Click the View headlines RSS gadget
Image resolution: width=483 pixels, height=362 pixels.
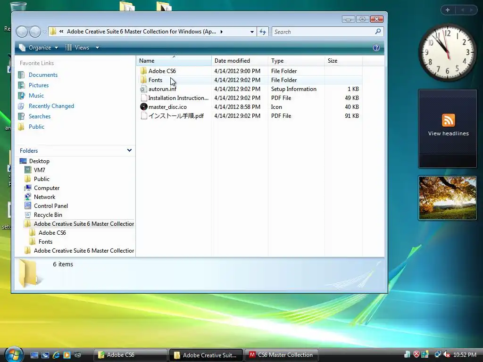(x=448, y=129)
